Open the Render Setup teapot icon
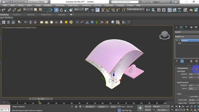Viewport: 199px width, 112px height. pos(191,10)
